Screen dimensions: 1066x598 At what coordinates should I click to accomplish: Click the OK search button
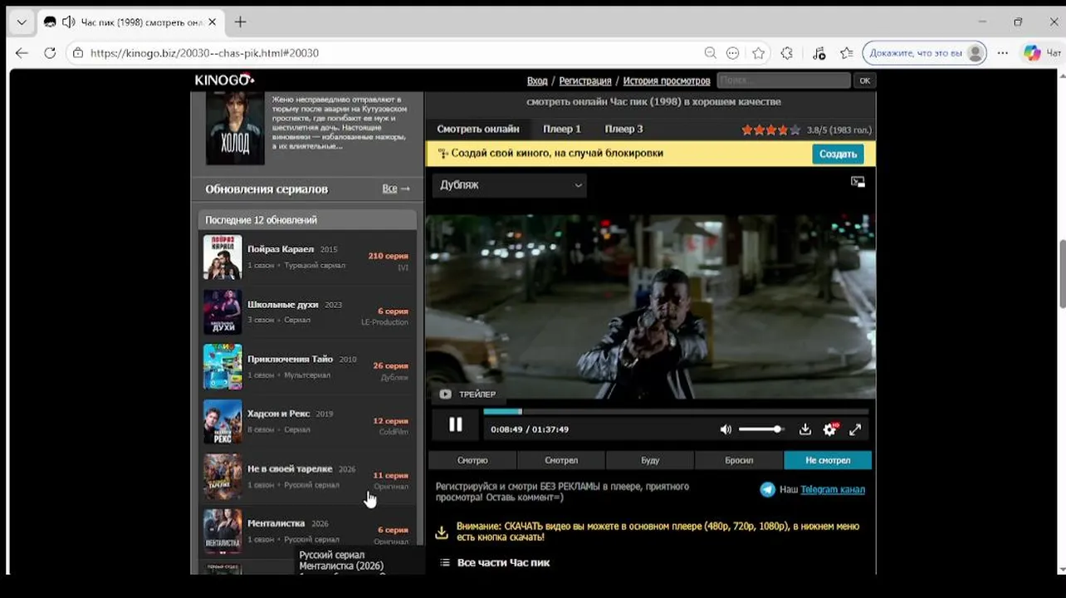pos(865,81)
